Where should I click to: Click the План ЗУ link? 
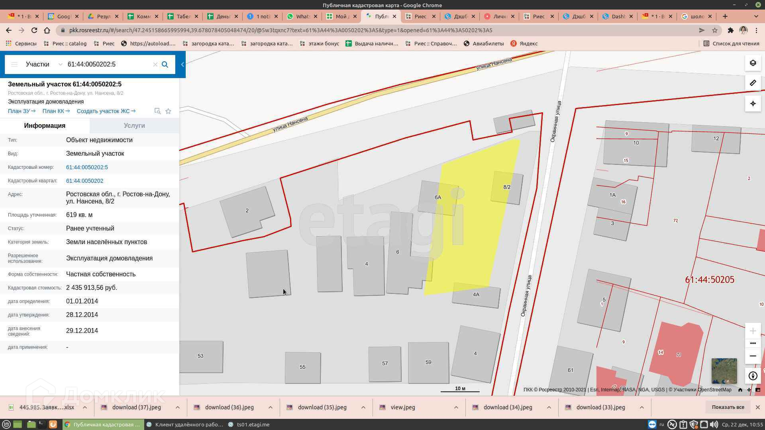[x=22, y=111]
